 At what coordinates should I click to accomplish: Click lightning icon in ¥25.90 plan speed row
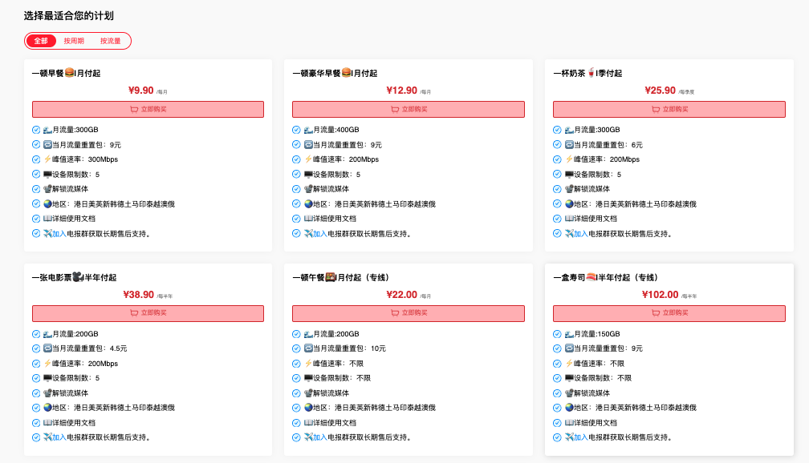569,159
